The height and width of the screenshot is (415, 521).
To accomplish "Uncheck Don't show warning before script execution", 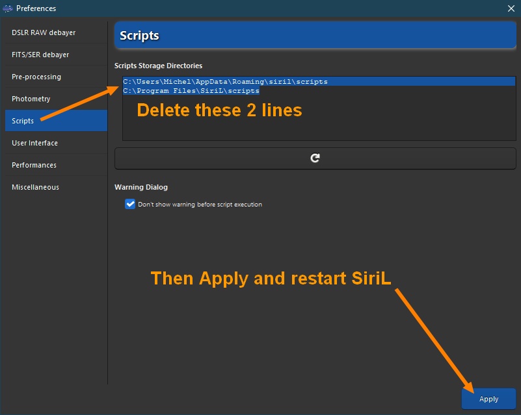I will [x=130, y=204].
